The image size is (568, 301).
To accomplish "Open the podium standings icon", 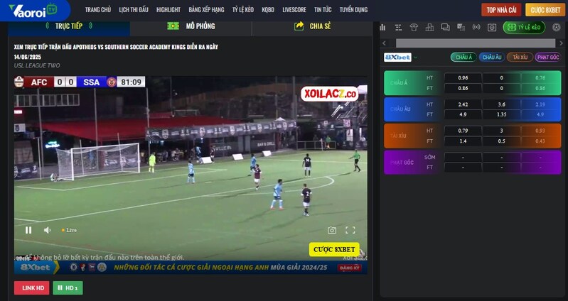I will coord(429,28).
